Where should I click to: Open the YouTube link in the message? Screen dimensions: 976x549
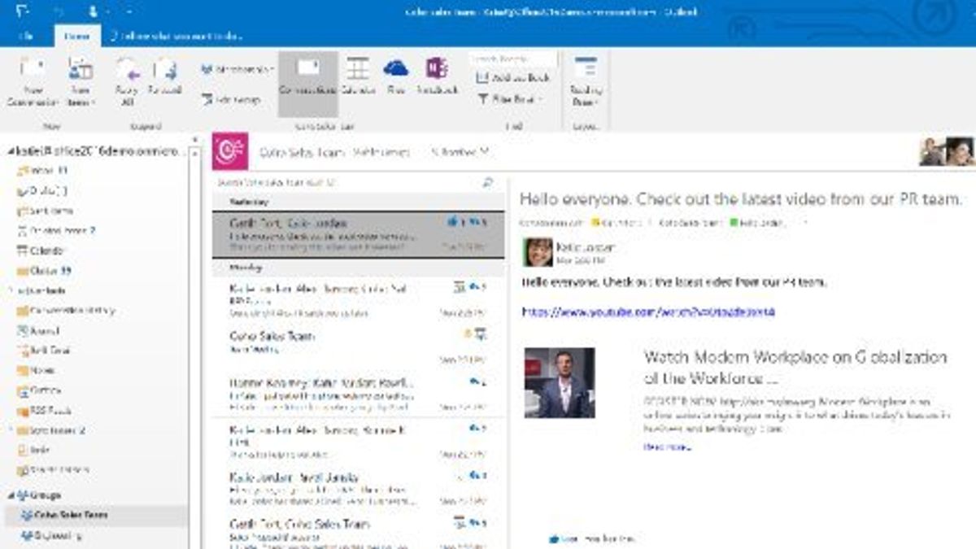click(648, 312)
